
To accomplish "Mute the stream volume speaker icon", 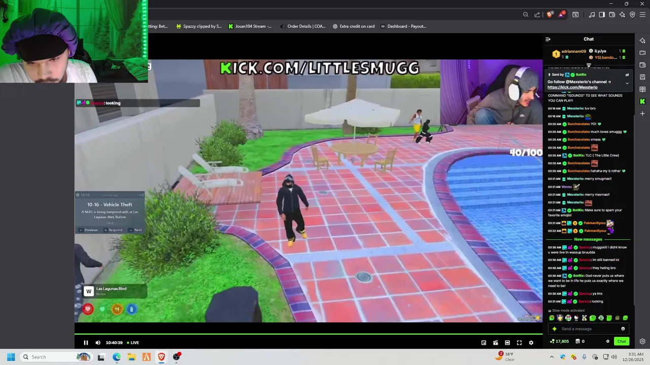I will pos(98,343).
